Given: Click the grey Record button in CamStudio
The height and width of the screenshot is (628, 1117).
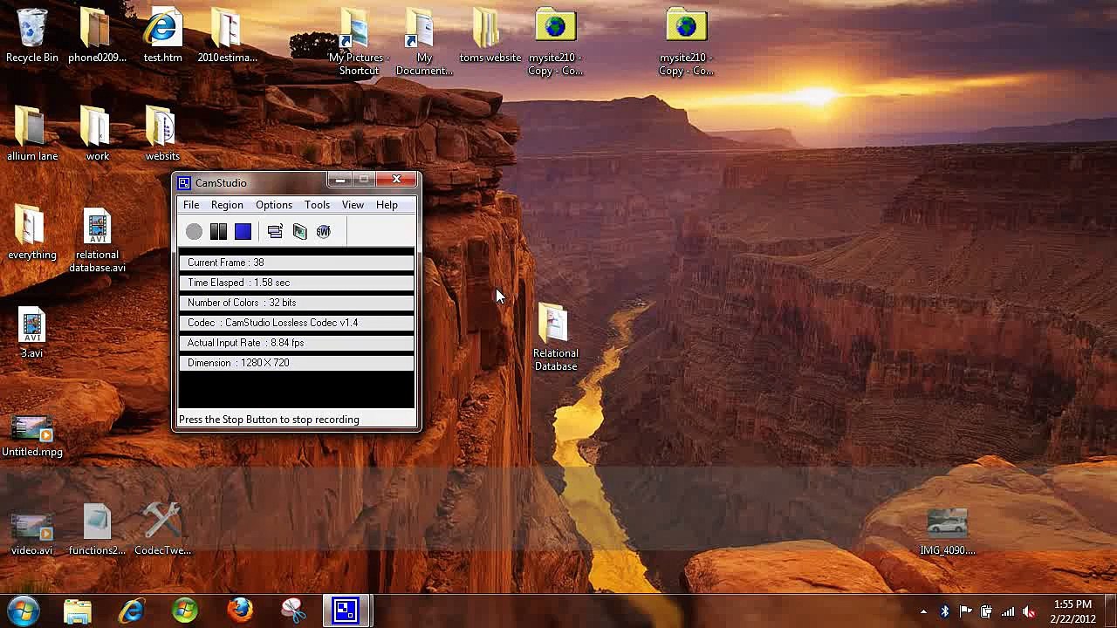Looking at the screenshot, I should click(194, 231).
